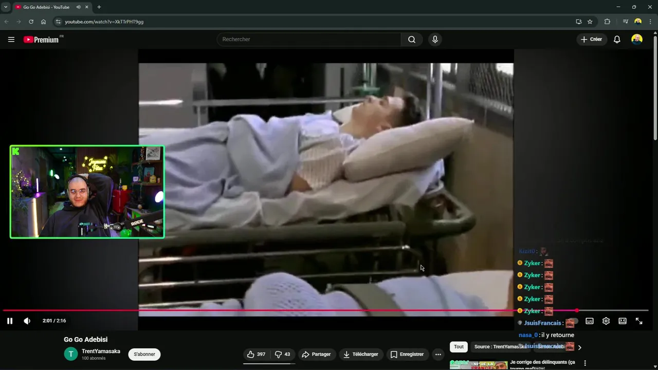Focus the Rechercher search field
This screenshot has height=370, width=658.
pyautogui.click(x=309, y=40)
